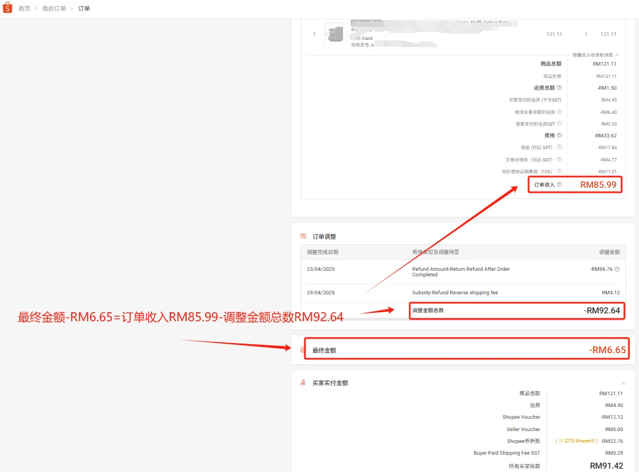Click the 买家实付金额 section icon
This screenshot has width=639, height=472.
[303, 382]
